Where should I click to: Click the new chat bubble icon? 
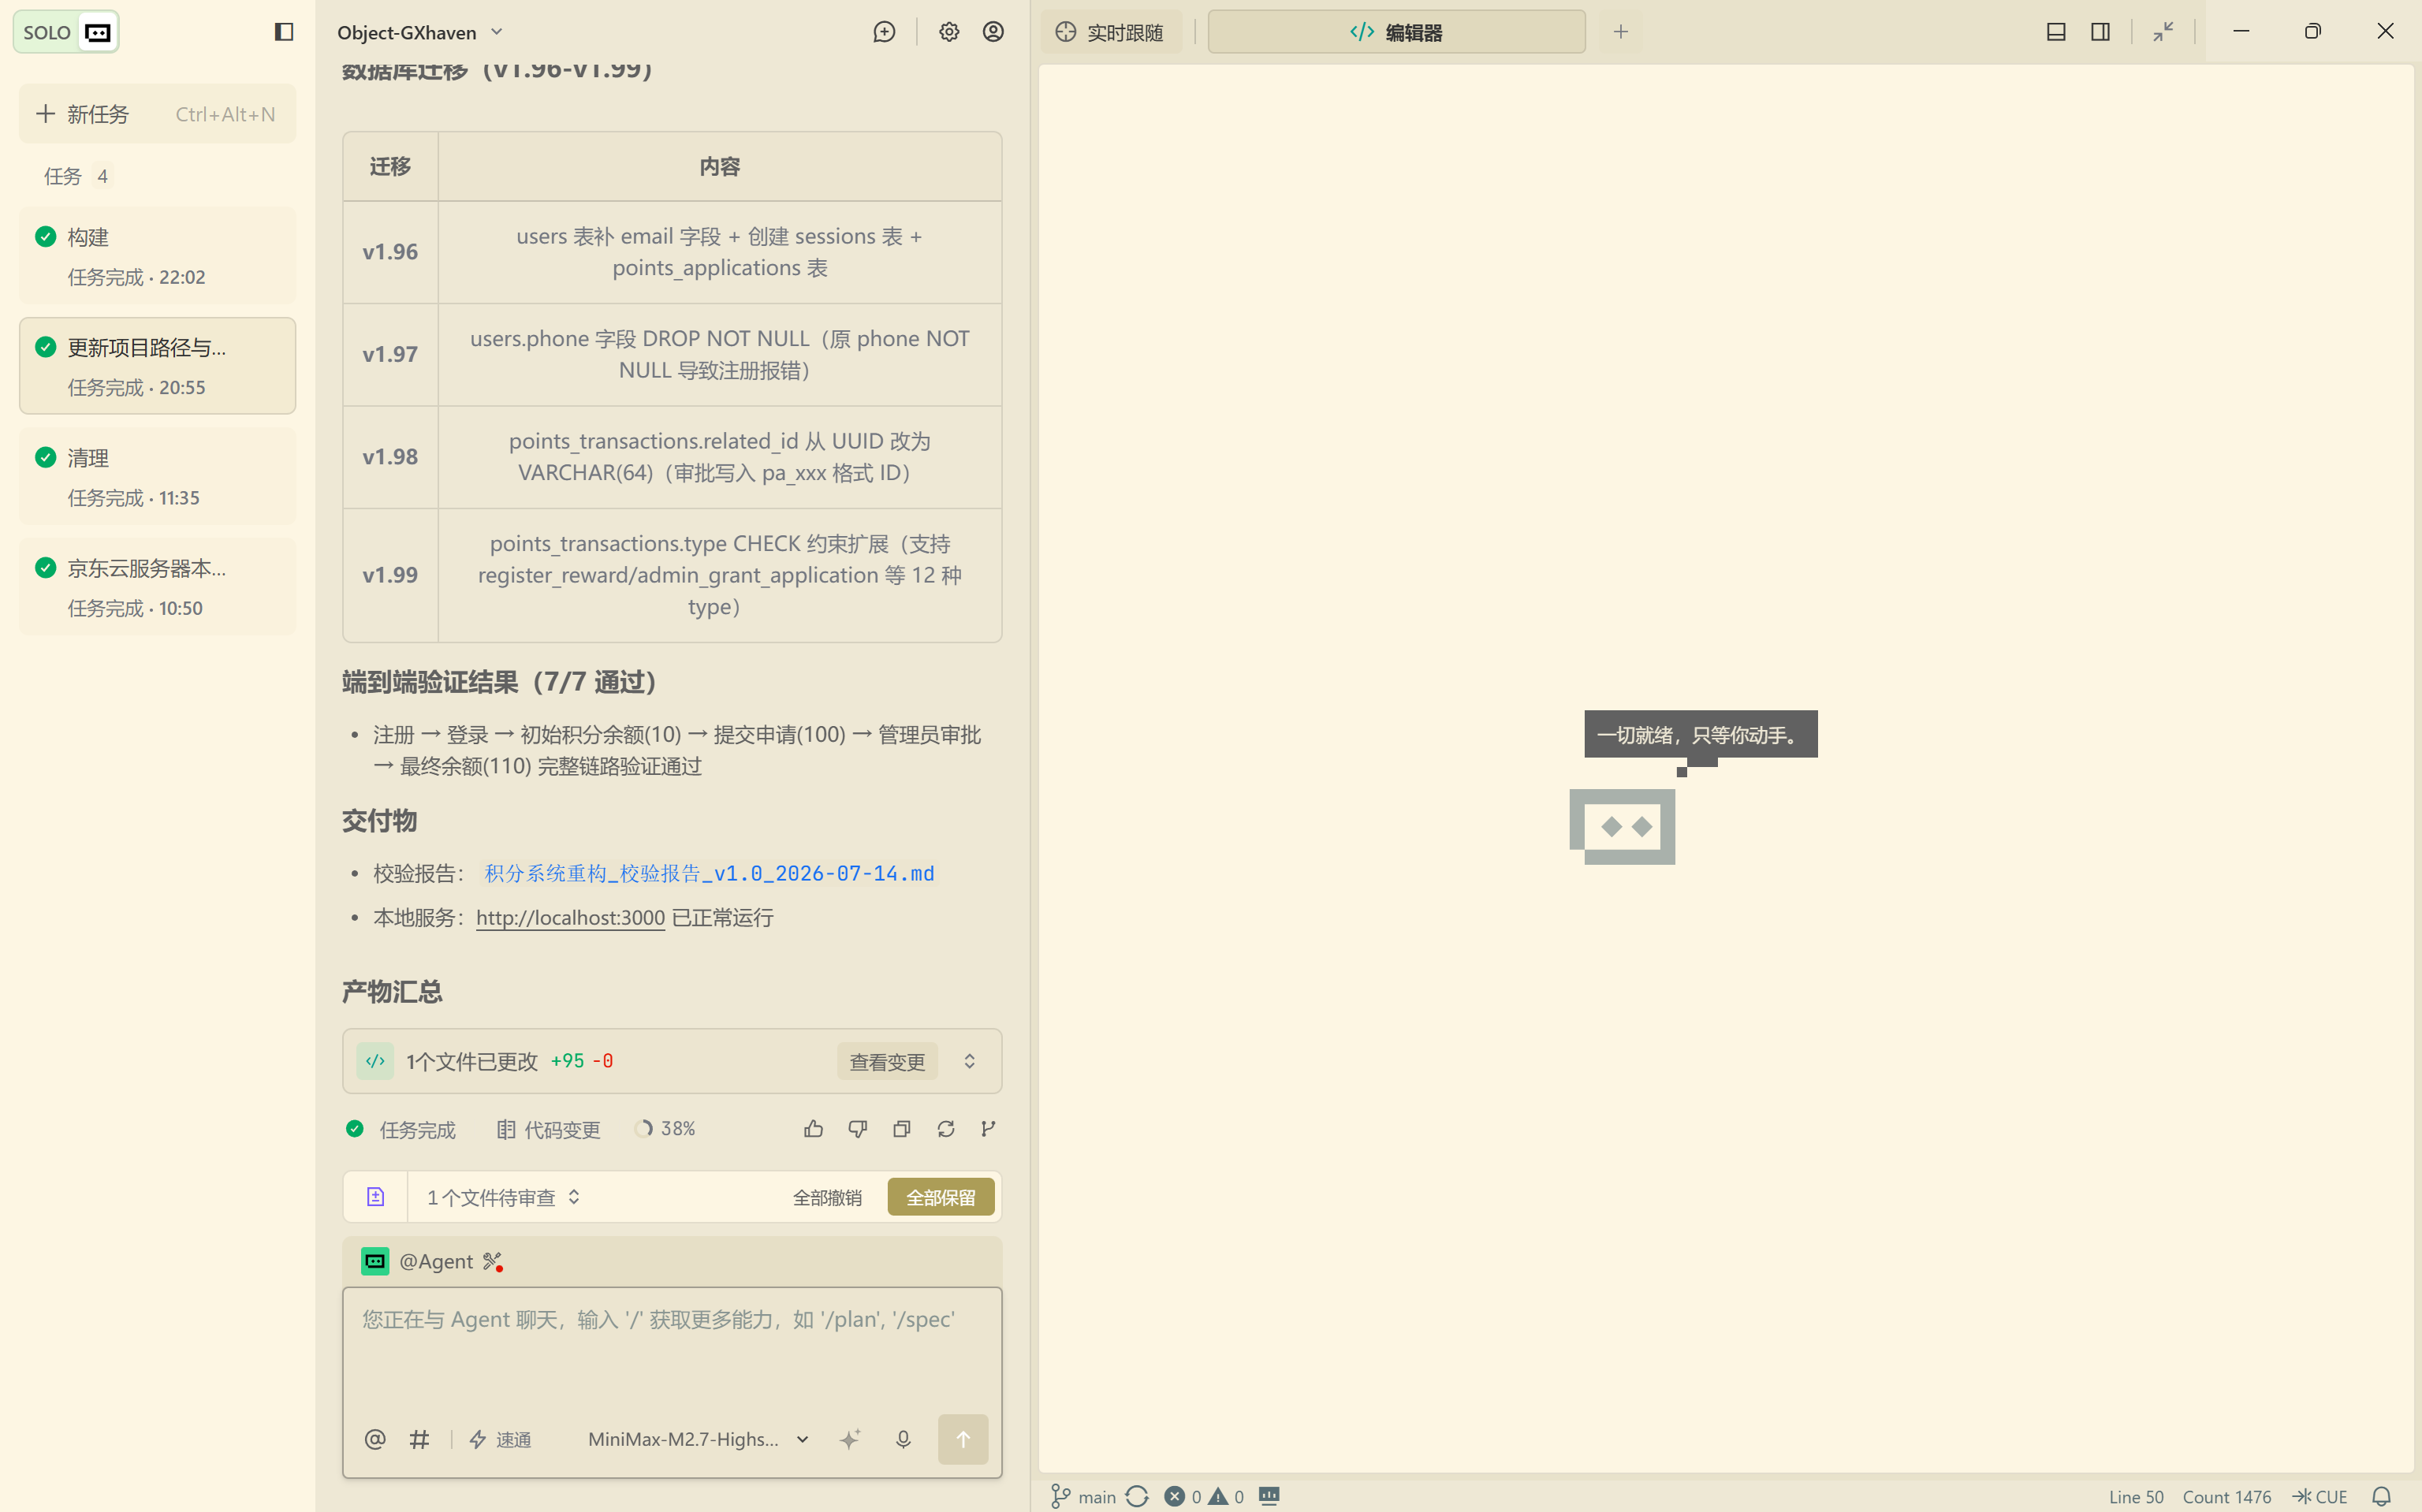(x=884, y=32)
